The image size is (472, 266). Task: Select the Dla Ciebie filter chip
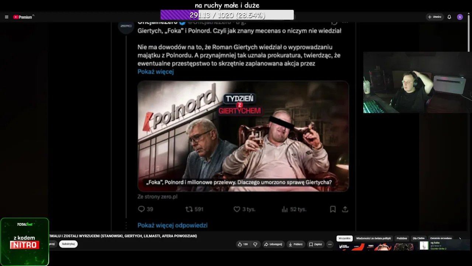point(419,238)
